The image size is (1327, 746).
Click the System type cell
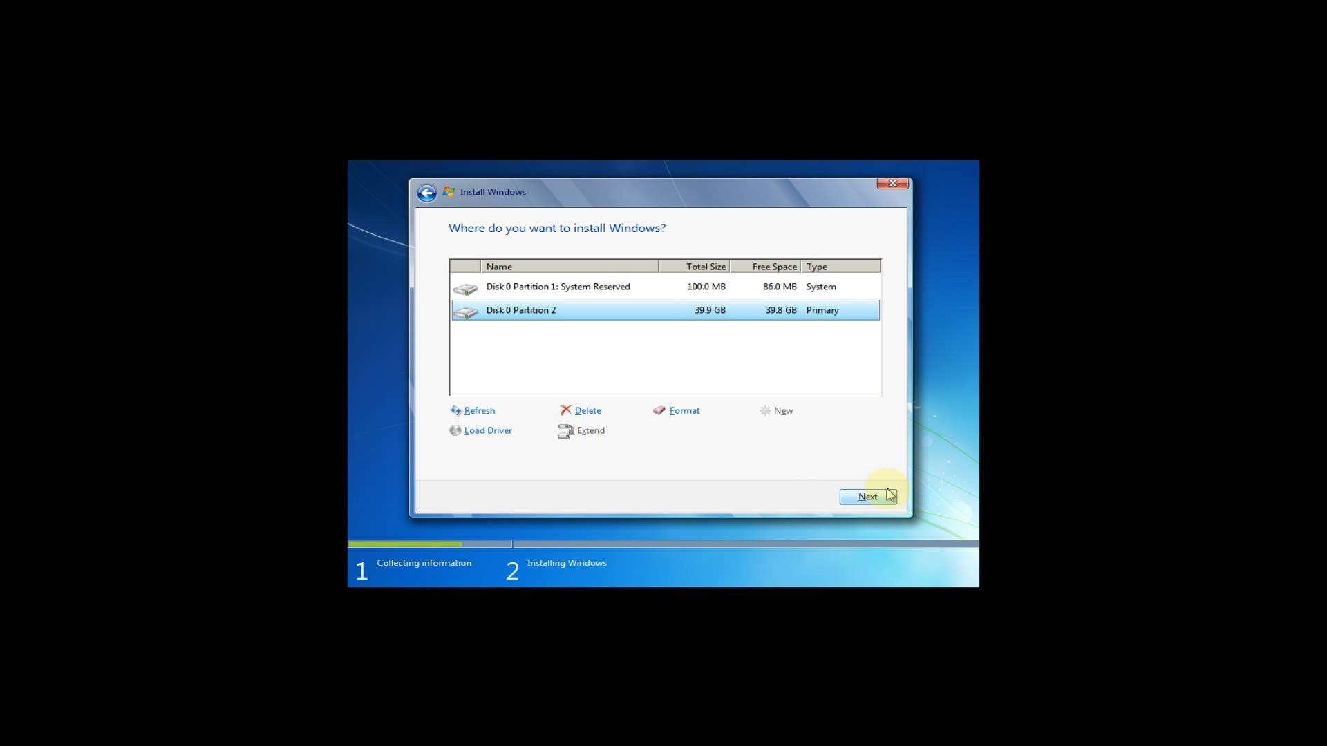pyautogui.click(x=821, y=287)
